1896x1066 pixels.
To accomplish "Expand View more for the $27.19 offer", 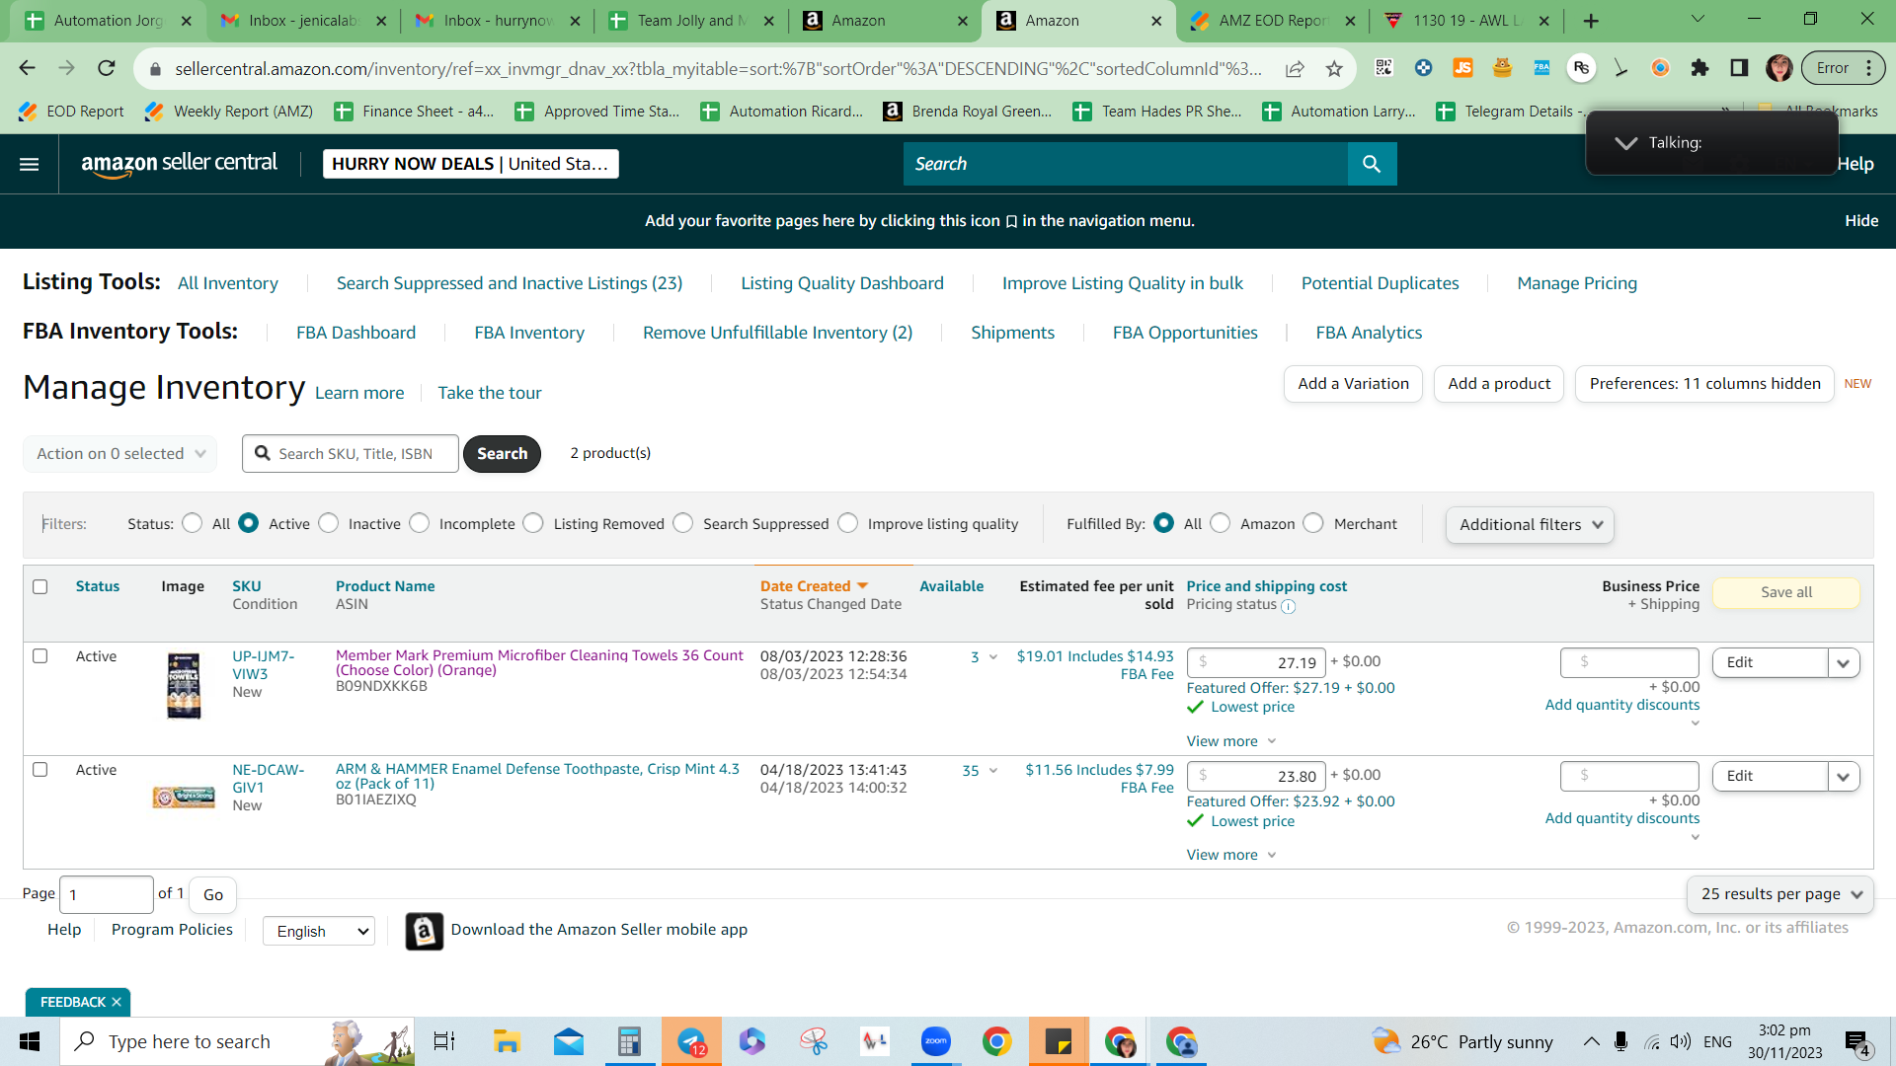I will pyautogui.click(x=1231, y=741).
